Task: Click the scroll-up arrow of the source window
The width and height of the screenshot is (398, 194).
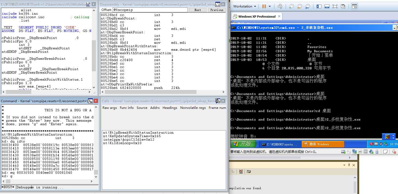Action: [x=94, y=10]
